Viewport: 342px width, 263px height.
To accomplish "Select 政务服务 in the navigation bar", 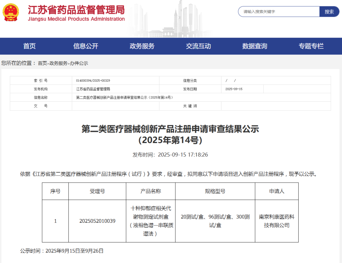I will coord(142,46).
